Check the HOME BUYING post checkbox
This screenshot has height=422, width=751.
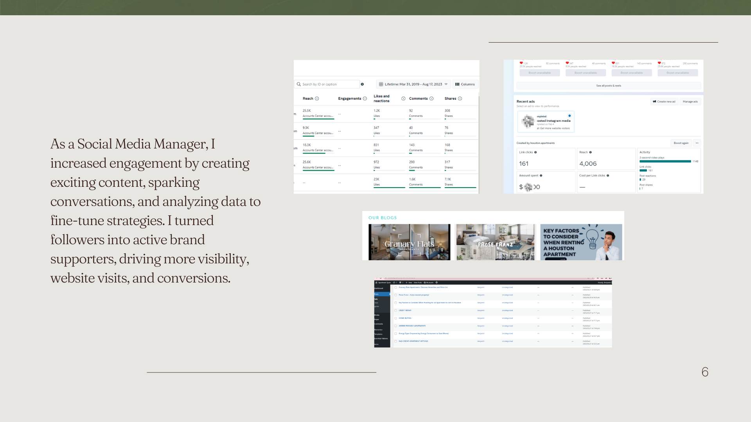pyautogui.click(x=395, y=318)
